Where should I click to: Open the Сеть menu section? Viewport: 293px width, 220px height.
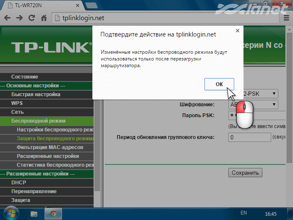click(x=46, y=112)
